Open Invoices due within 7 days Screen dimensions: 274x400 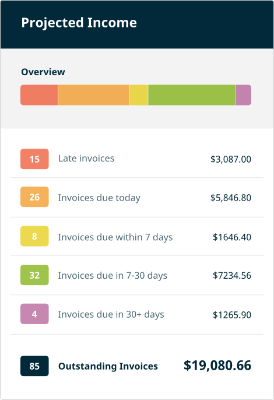click(137, 237)
